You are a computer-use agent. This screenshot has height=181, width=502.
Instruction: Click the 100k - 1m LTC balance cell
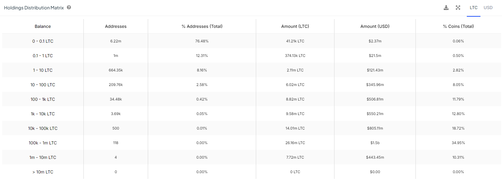(43, 143)
